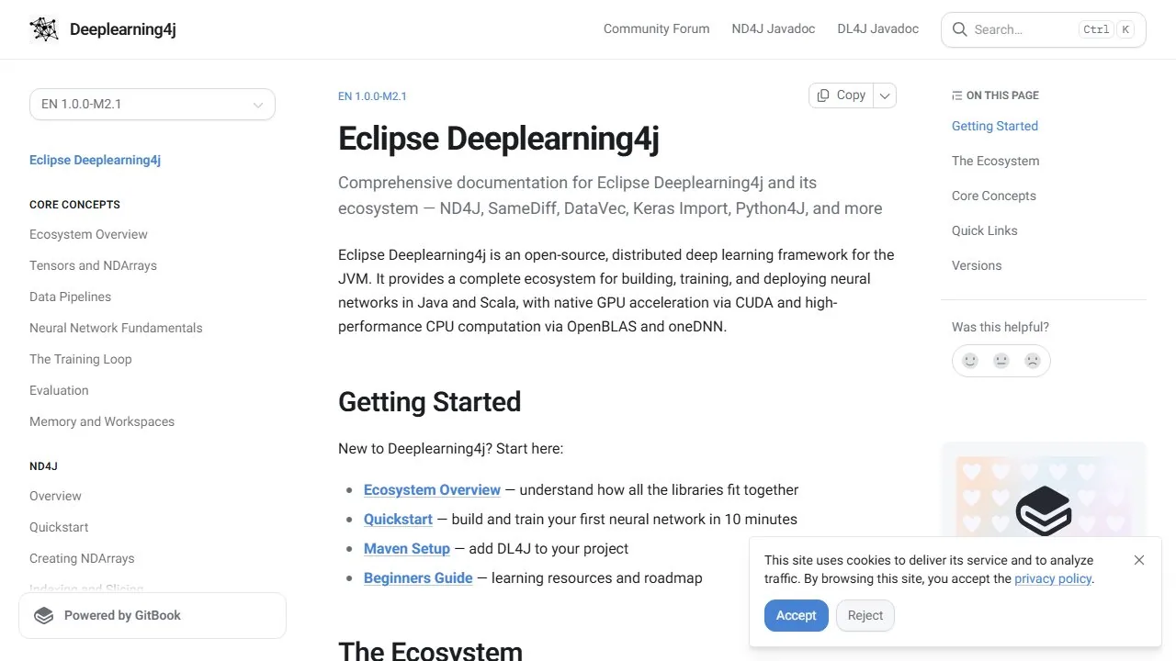The height and width of the screenshot is (661, 1176).
Task: Click the search magnifier icon
Action: click(959, 29)
